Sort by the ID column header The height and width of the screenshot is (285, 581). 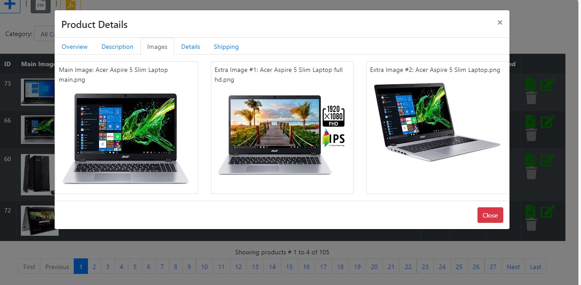[8, 64]
